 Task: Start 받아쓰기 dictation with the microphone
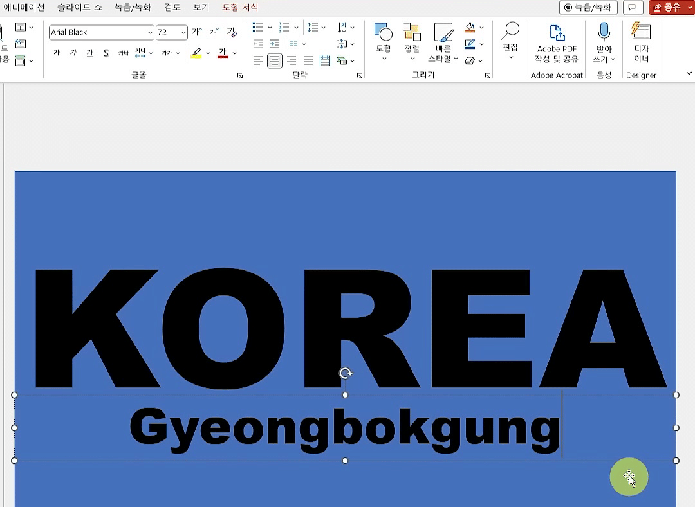tap(604, 42)
